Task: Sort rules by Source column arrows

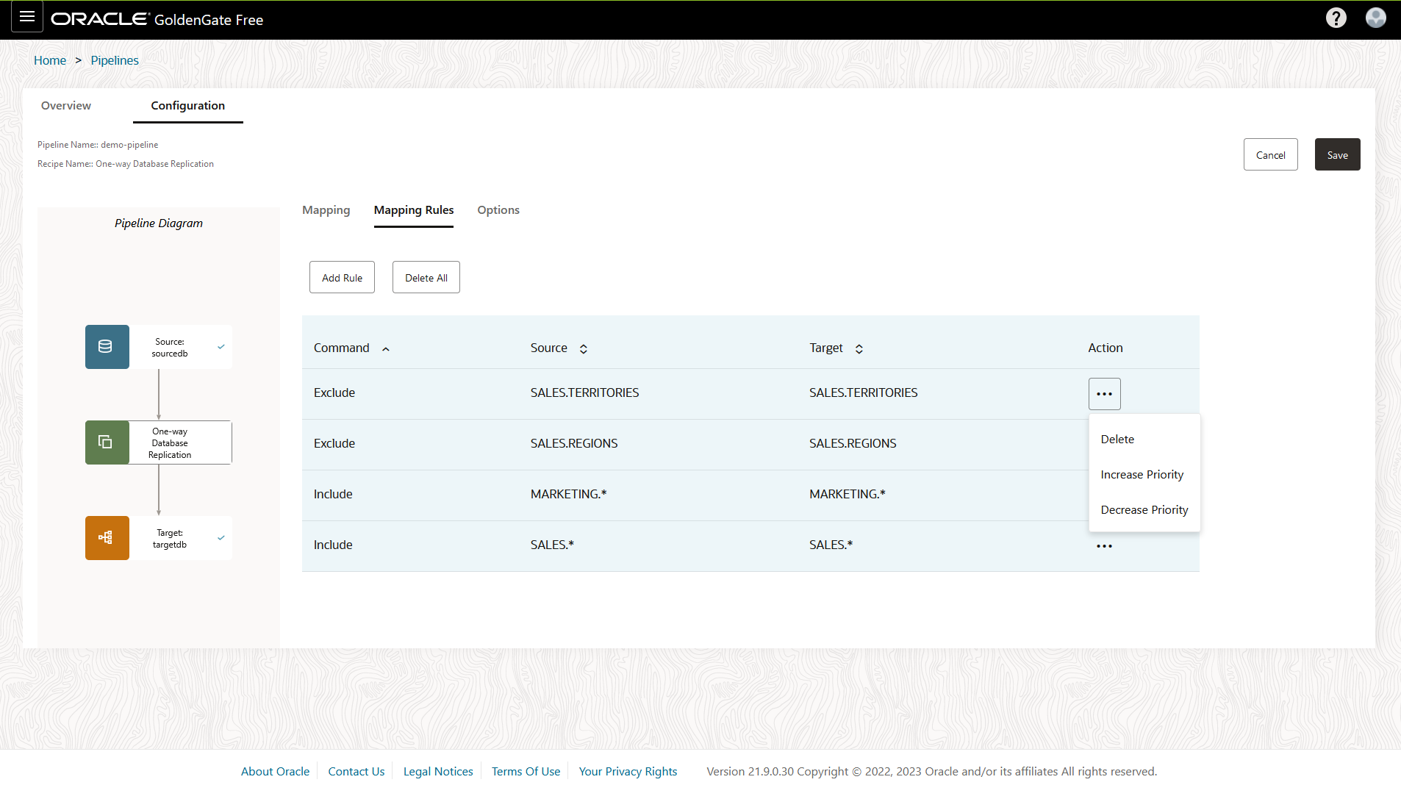Action: 584,349
